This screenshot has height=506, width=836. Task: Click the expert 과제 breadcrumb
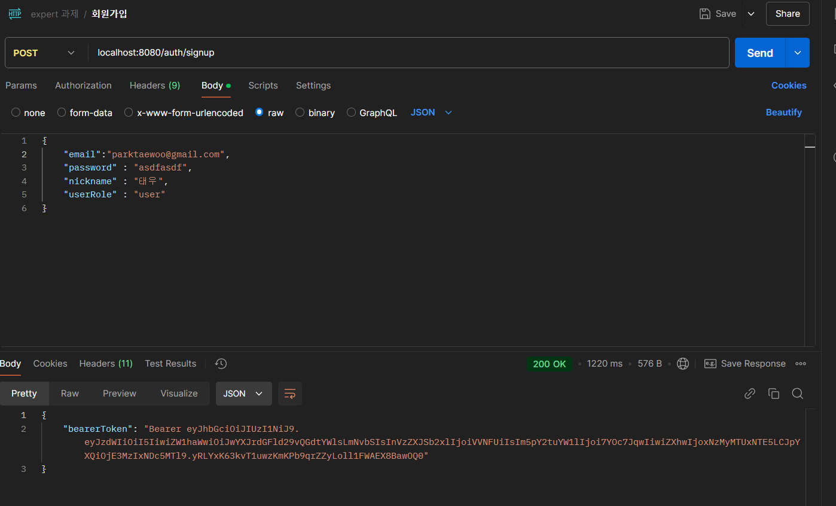[x=54, y=14]
